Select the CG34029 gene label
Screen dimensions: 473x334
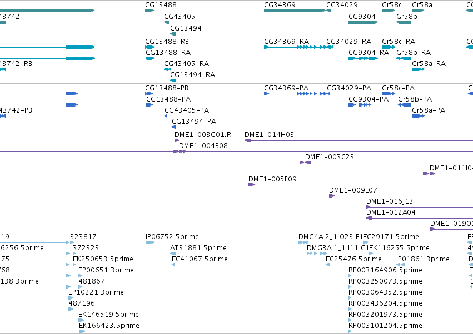(342, 5)
